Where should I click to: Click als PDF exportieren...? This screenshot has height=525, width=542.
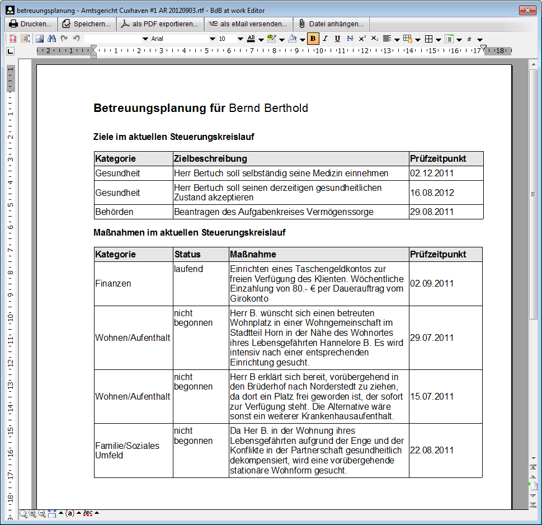pos(160,24)
